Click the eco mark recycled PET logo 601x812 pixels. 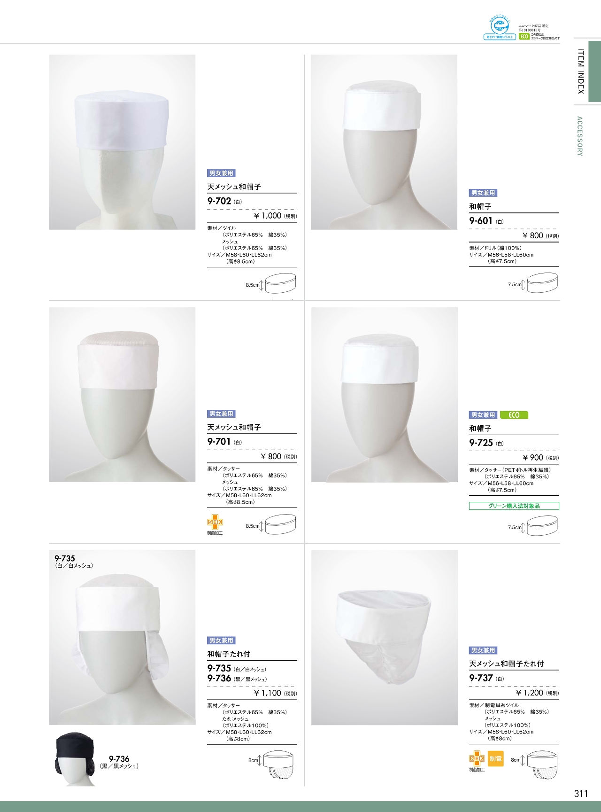coord(500,29)
